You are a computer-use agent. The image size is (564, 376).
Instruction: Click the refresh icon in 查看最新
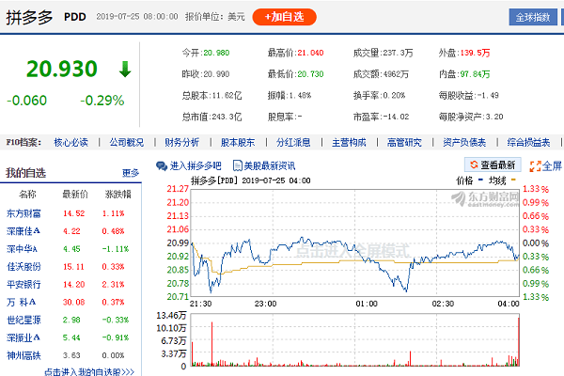[474, 164]
